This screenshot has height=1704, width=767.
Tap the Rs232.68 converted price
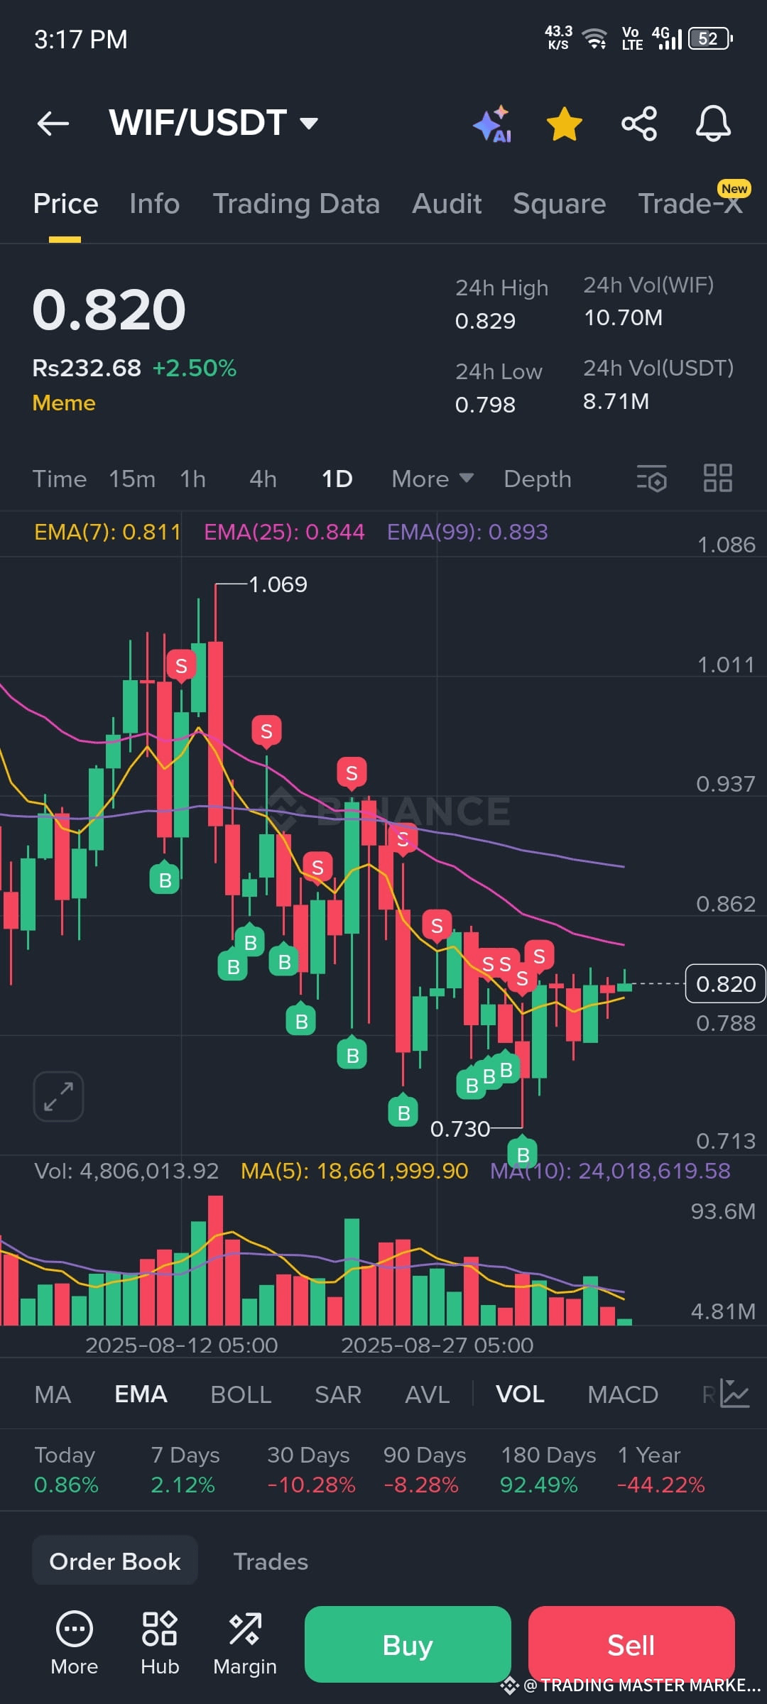pos(87,368)
